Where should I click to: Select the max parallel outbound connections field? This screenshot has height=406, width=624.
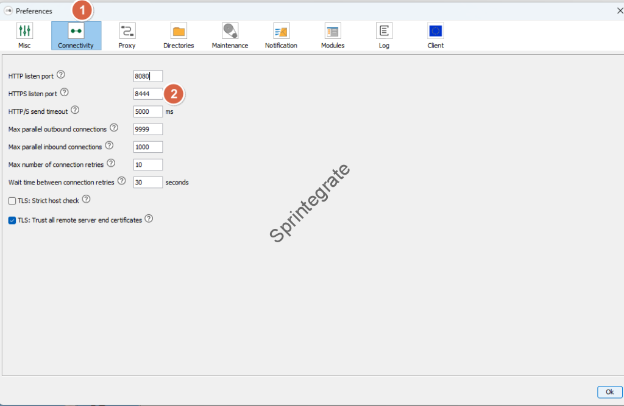pyautogui.click(x=148, y=129)
